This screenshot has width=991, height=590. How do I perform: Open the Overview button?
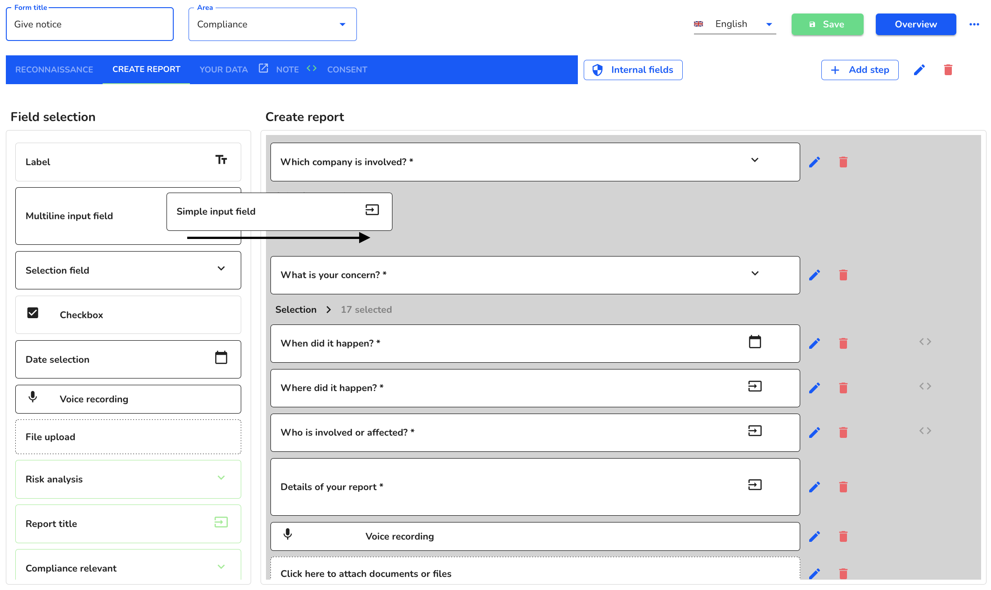pyautogui.click(x=915, y=24)
